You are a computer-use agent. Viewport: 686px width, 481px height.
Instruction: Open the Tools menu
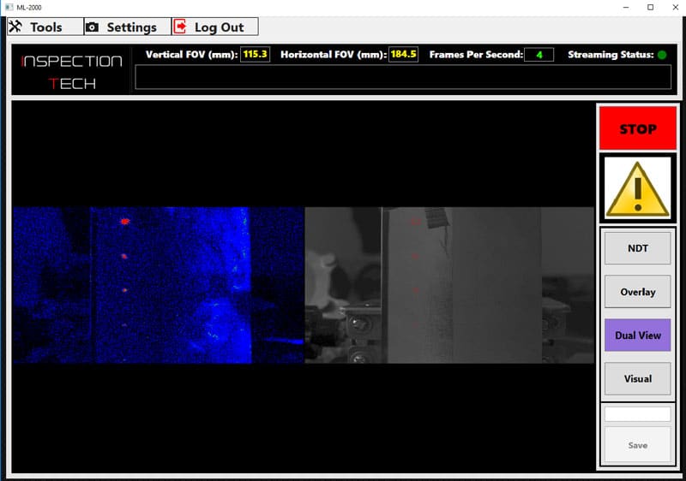[45, 27]
